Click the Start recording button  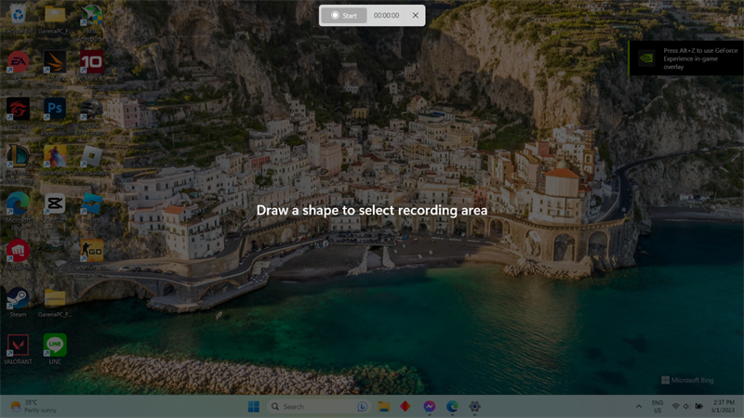(343, 16)
